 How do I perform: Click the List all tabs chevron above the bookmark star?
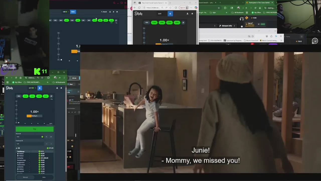coord(259,31)
